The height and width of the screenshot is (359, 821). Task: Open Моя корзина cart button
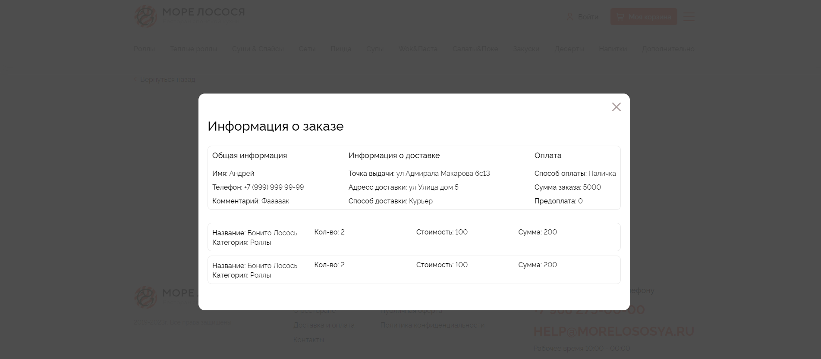click(x=644, y=17)
